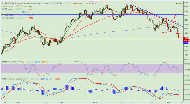190x104 pixels.
Task: Remove the MA (20, close) indicator
Action: coord(21,9)
